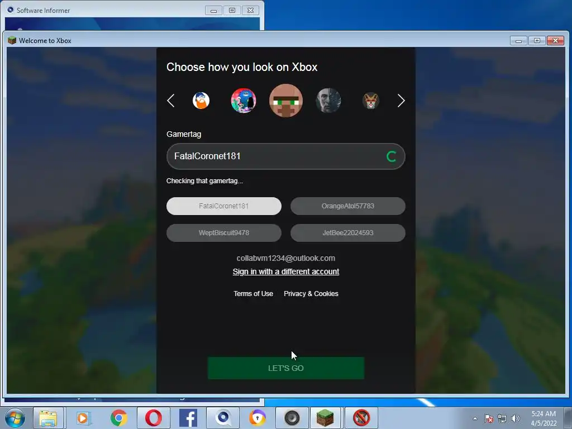Open the speaker app taskbar icon
Viewport: 572px width, 429px height.
pos(292,418)
